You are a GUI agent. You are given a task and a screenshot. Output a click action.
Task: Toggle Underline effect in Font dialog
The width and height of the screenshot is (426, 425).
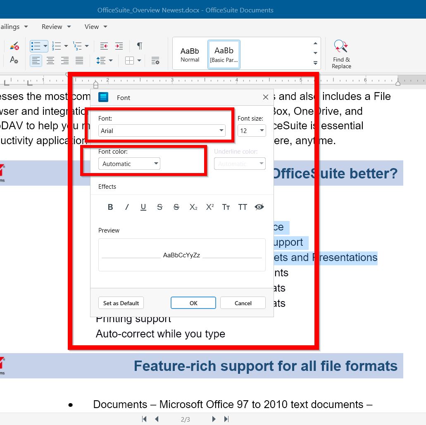[x=143, y=207]
